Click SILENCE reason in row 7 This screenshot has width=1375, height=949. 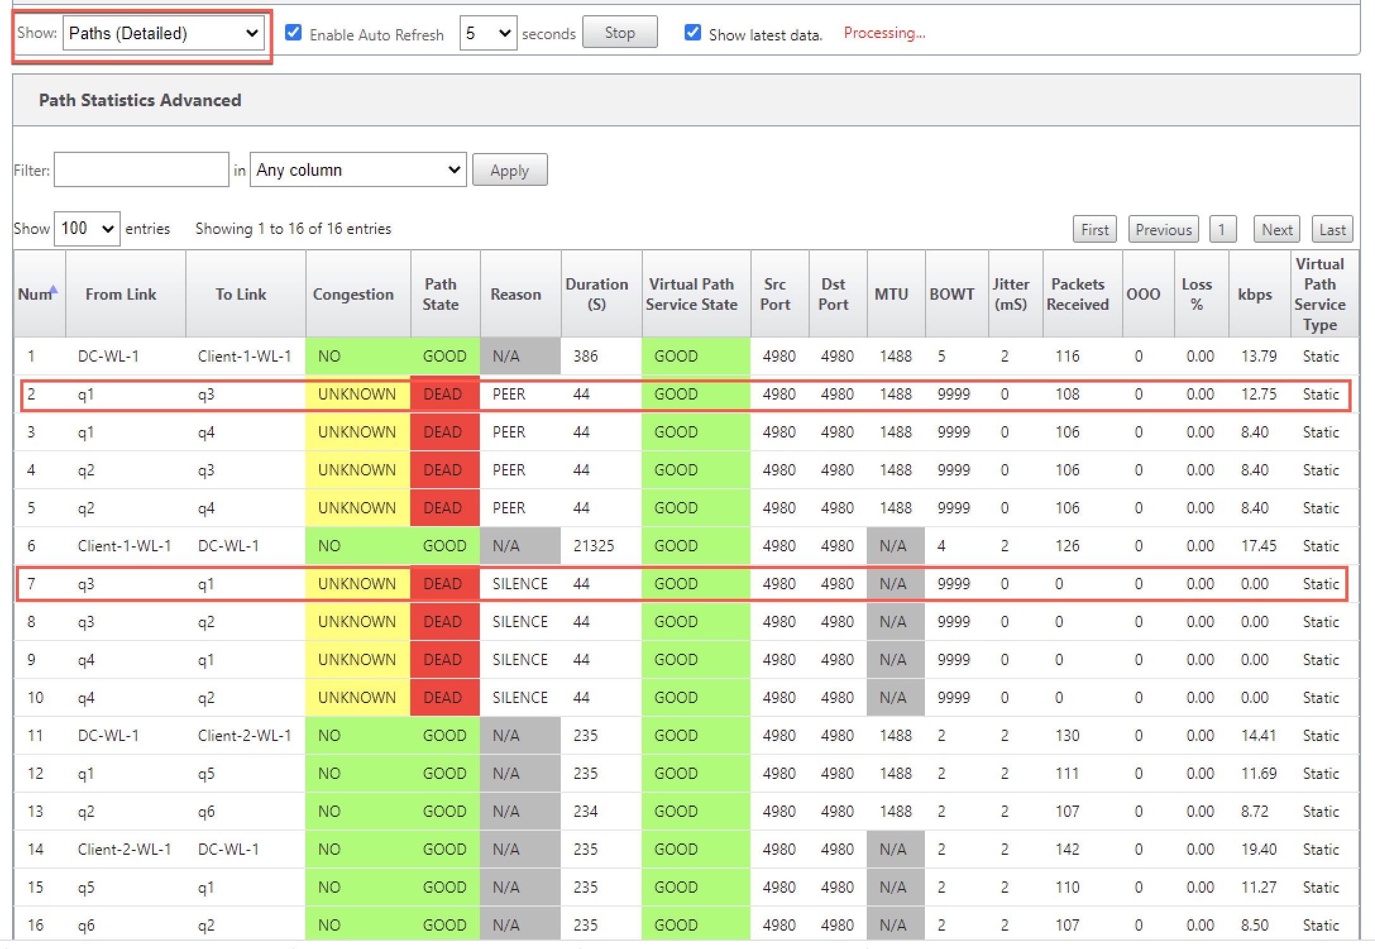coord(520,584)
